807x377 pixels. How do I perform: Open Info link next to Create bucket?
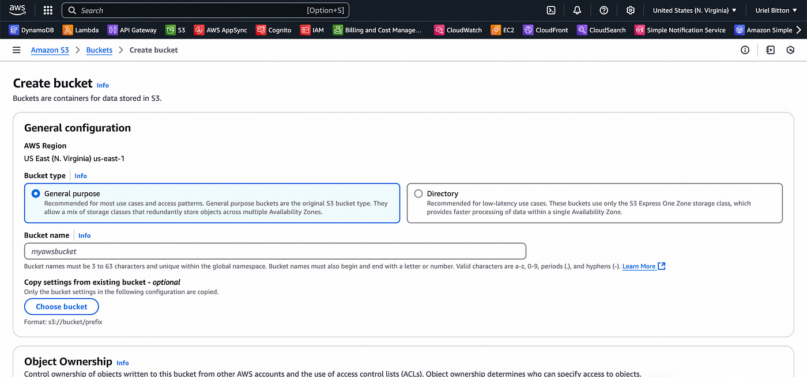click(x=103, y=85)
